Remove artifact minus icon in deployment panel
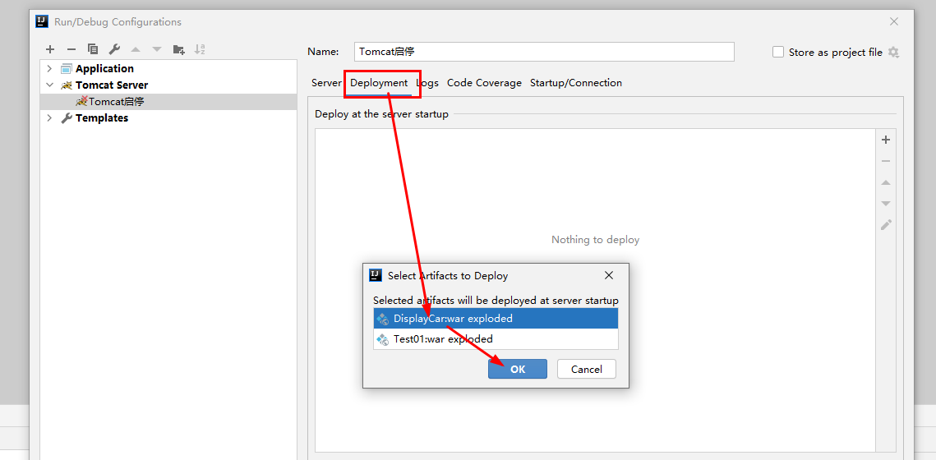 point(886,161)
